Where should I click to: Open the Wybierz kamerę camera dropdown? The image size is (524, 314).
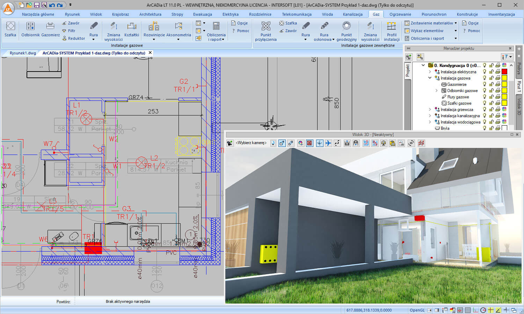273,143
